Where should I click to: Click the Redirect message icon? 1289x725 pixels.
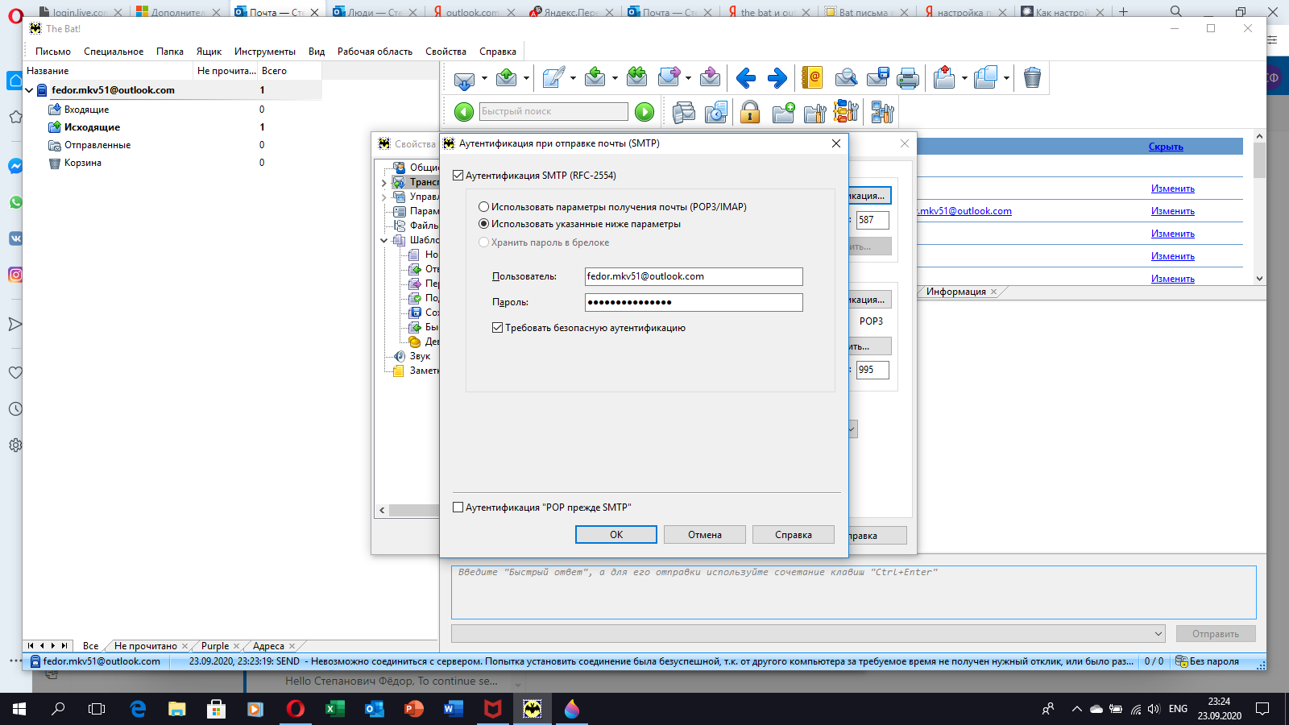coord(710,78)
